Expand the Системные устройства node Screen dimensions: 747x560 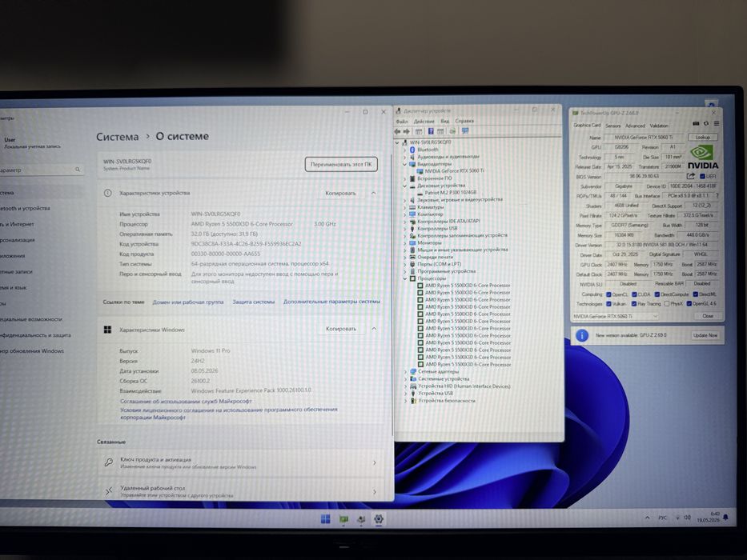pyautogui.click(x=406, y=379)
